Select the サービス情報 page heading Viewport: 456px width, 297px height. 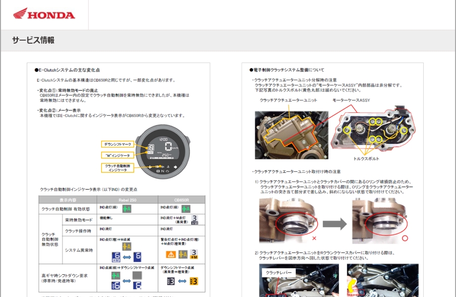(x=33, y=40)
